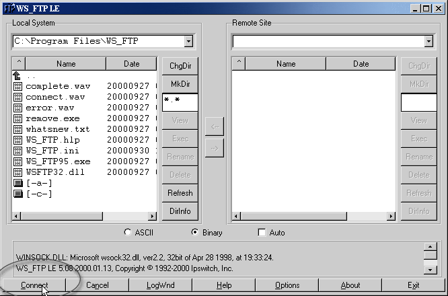
Task: Select the error.wav file name
Action: [50, 108]
